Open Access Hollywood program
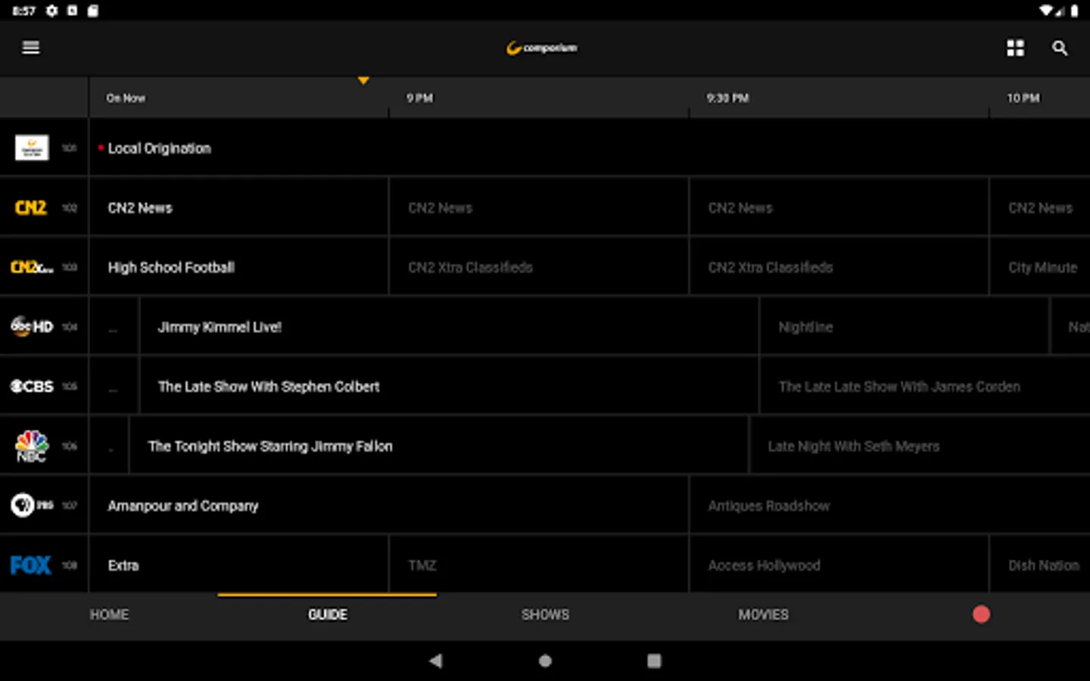1090x681 pixels. pos(839,565)
